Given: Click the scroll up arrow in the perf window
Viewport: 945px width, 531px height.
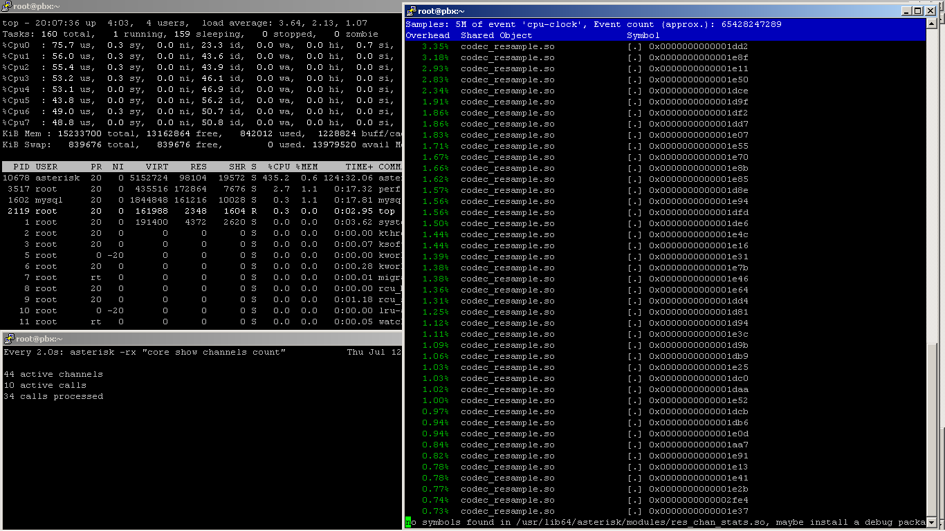Looking at the screenshot, I should point(932,24).
